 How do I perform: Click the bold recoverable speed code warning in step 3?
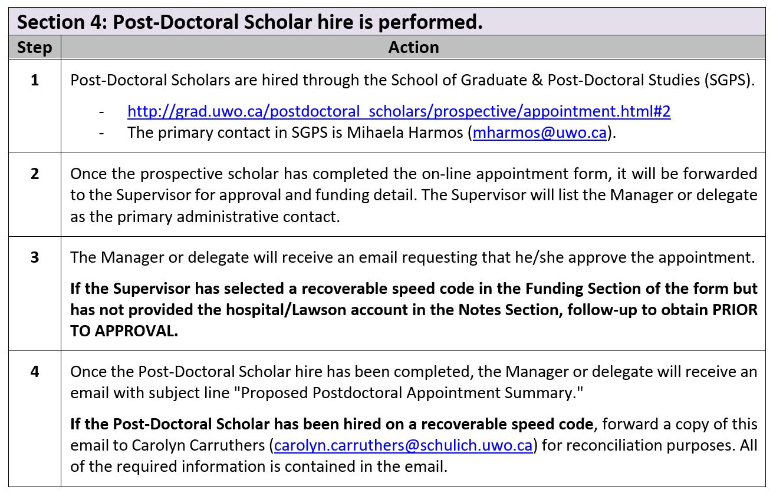413,299
